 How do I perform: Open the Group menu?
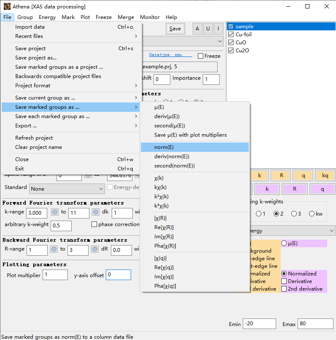coord(25,17)
